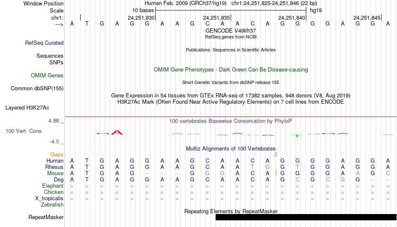
Task: Click the RefSeq Curated track label
Action: (x=44, y=43)
